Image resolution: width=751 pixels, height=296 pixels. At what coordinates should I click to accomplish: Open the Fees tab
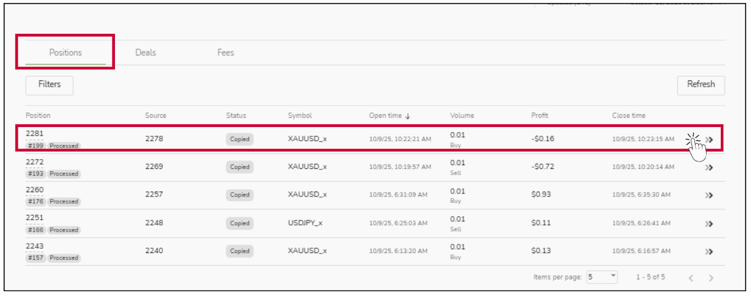226,53
